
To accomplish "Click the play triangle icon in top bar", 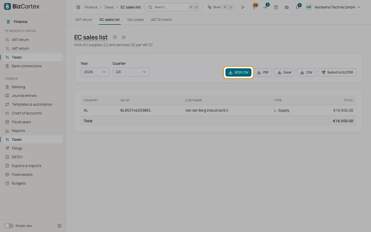I will point(243,7).
